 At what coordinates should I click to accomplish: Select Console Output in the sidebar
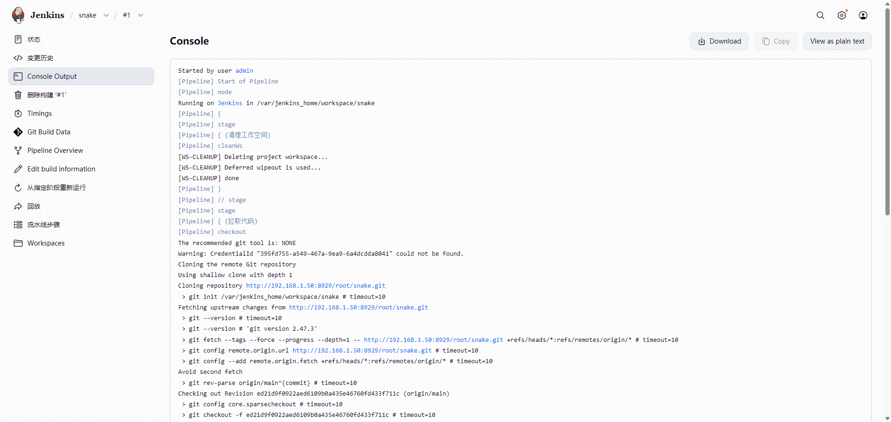[x=81, y=76]
